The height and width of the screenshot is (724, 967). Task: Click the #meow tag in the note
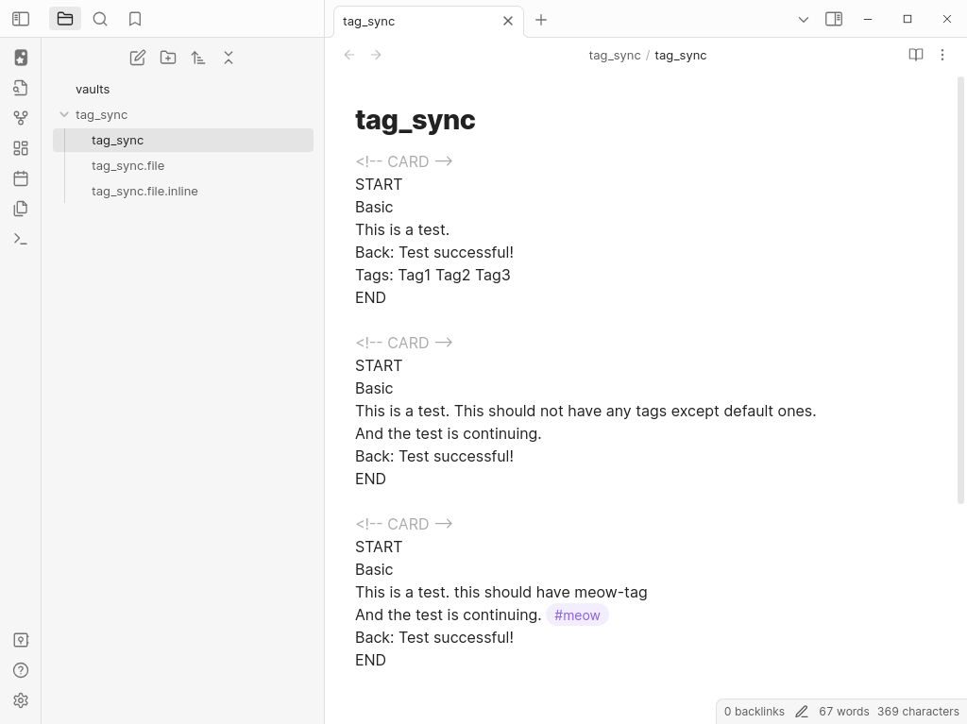pos(577,615)
